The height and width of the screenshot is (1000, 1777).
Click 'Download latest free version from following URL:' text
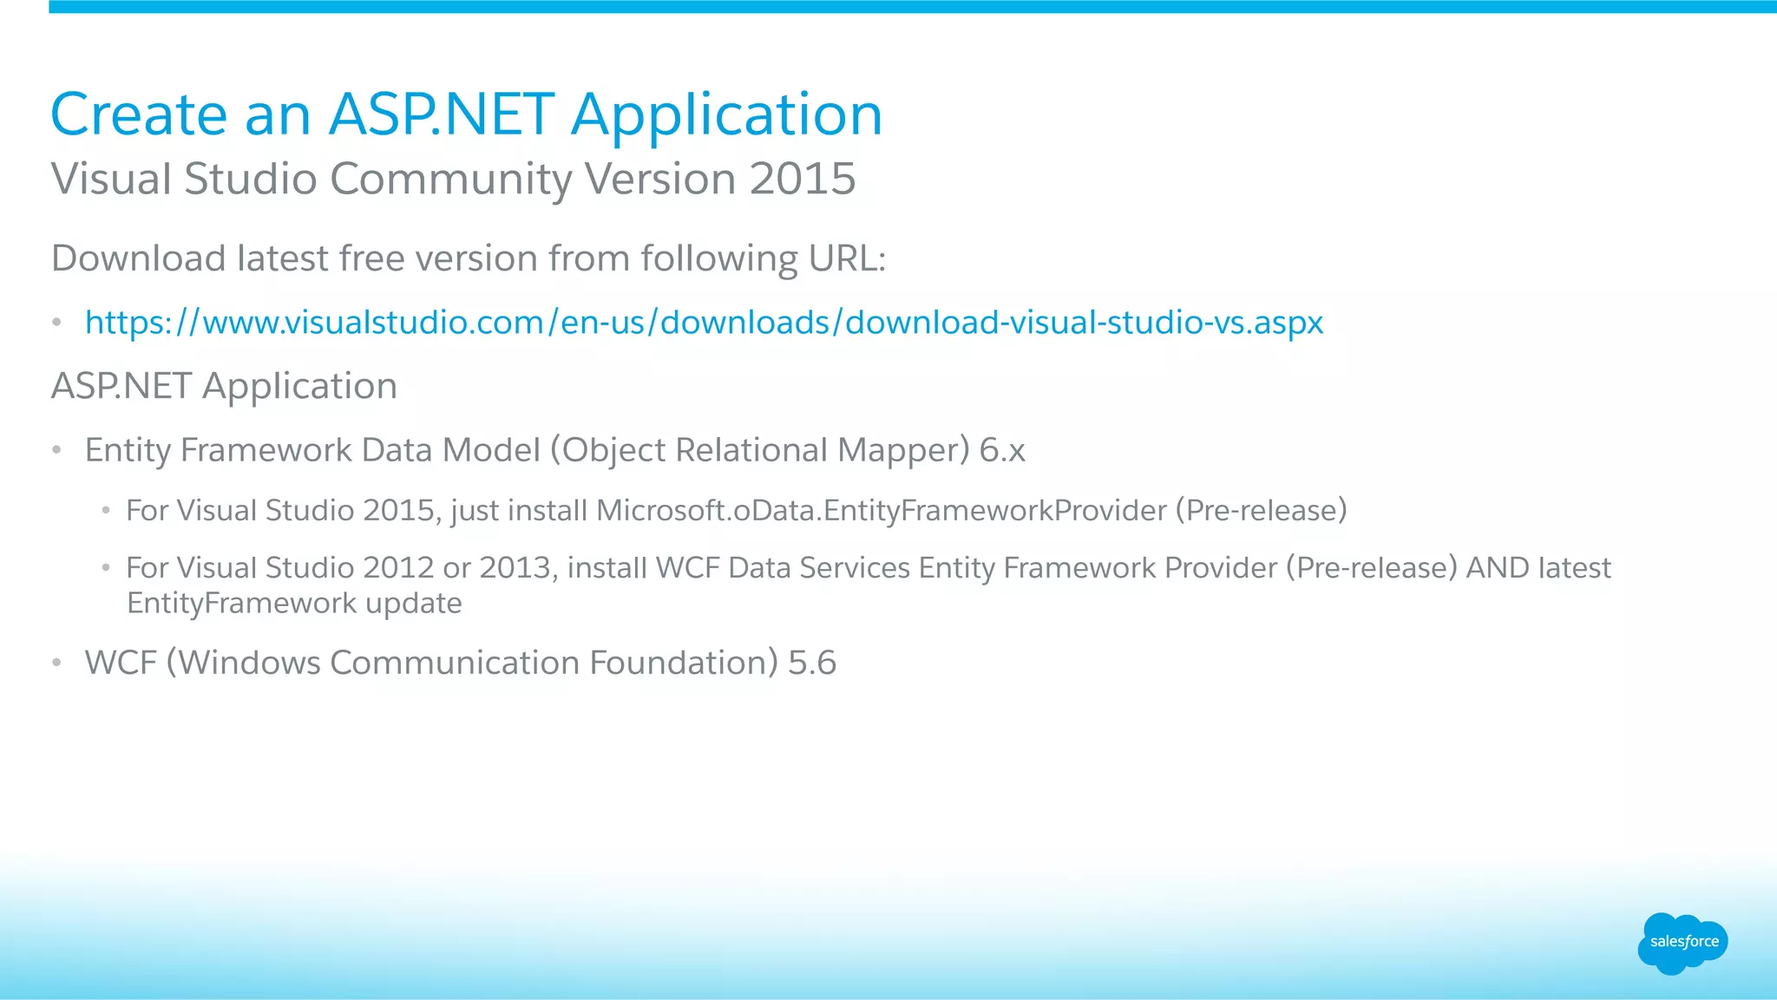point(469,258)
